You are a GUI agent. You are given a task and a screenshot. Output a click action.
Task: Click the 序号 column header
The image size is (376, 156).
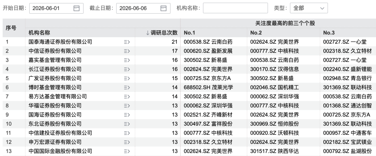point(11,28)
